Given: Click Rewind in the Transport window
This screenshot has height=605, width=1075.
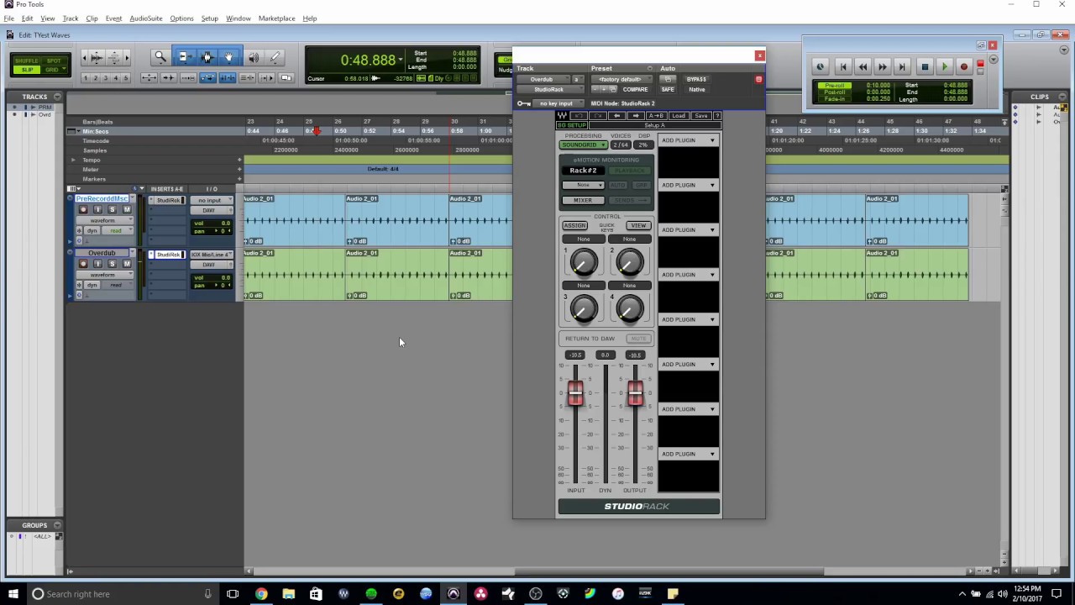Looking at the screenshot, I should [x=863, y=67].
